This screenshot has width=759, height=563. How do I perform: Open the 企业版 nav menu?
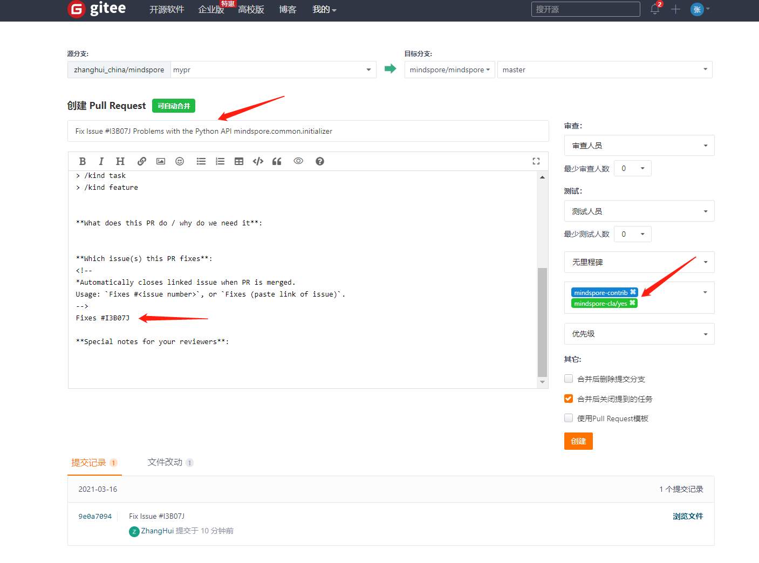tap(211, 9)
